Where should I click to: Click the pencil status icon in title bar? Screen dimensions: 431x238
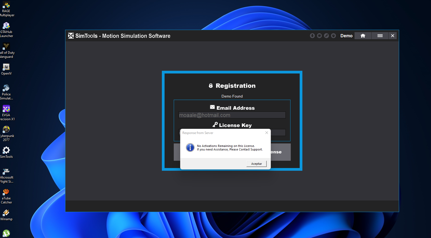[x=326, y=36]
